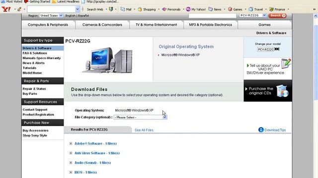Click the Yahoo! logo in toolbar
Screen dimensions: 318x178
6,9
